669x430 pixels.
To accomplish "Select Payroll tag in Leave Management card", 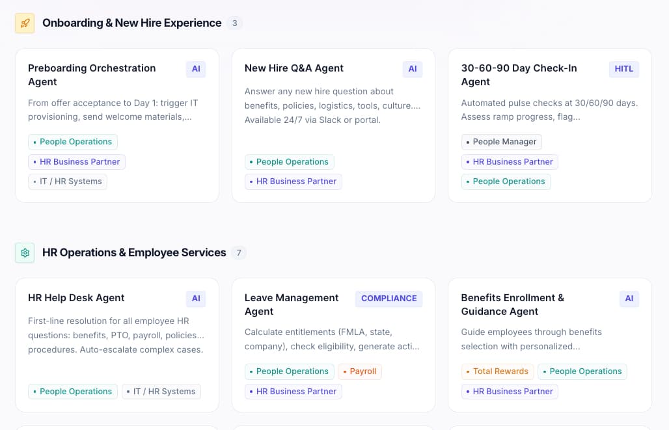I will (x=360, y=371).
